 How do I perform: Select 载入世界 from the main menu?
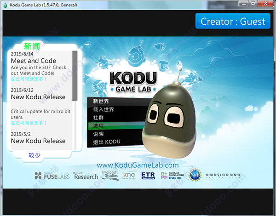point(103,109)
